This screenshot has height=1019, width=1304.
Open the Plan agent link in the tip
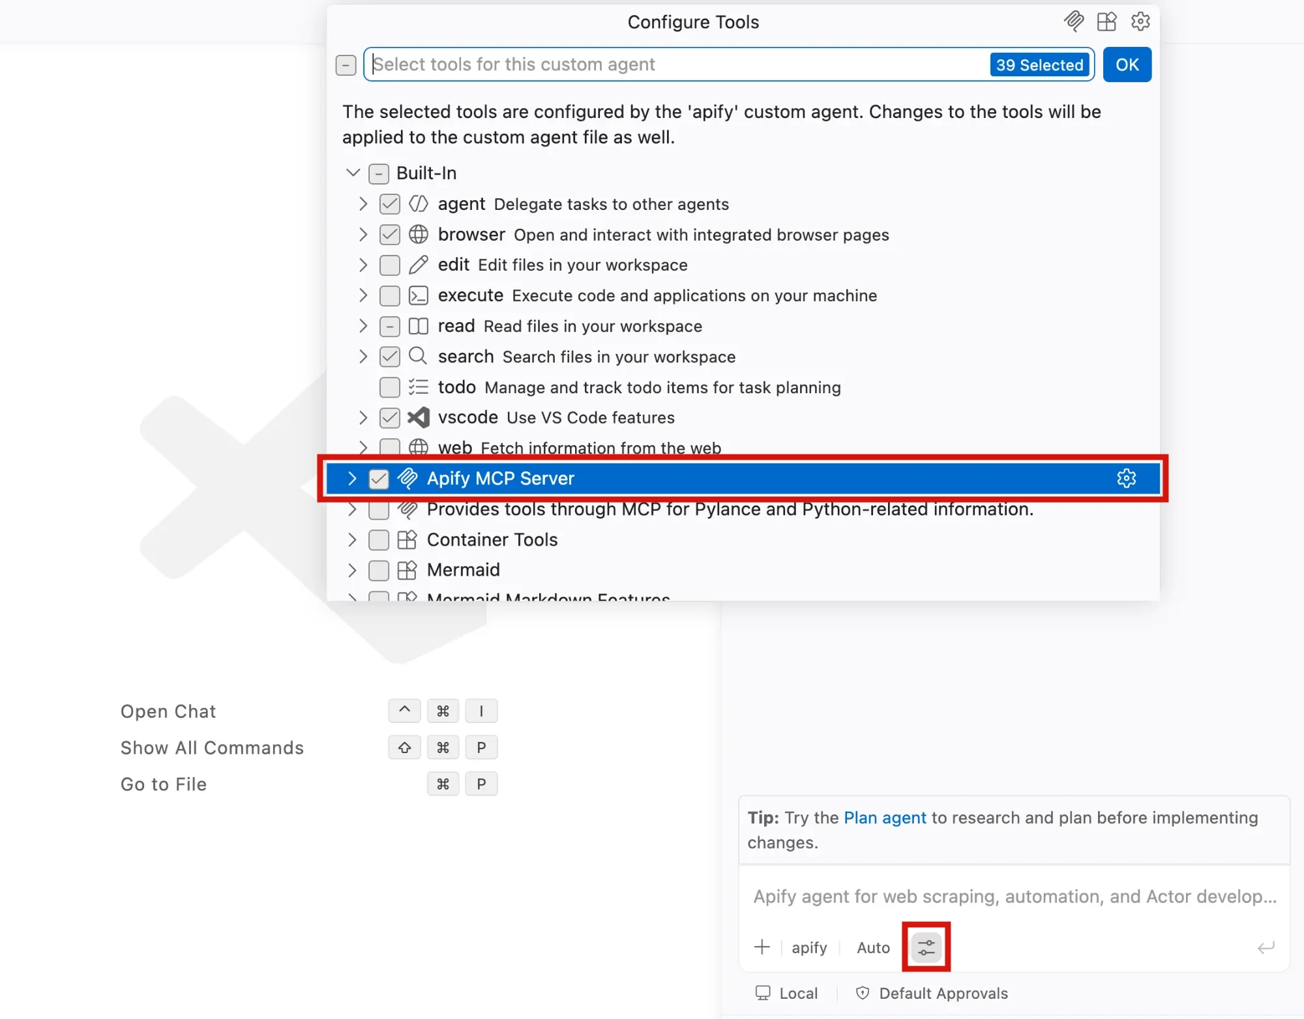[885, 818]
